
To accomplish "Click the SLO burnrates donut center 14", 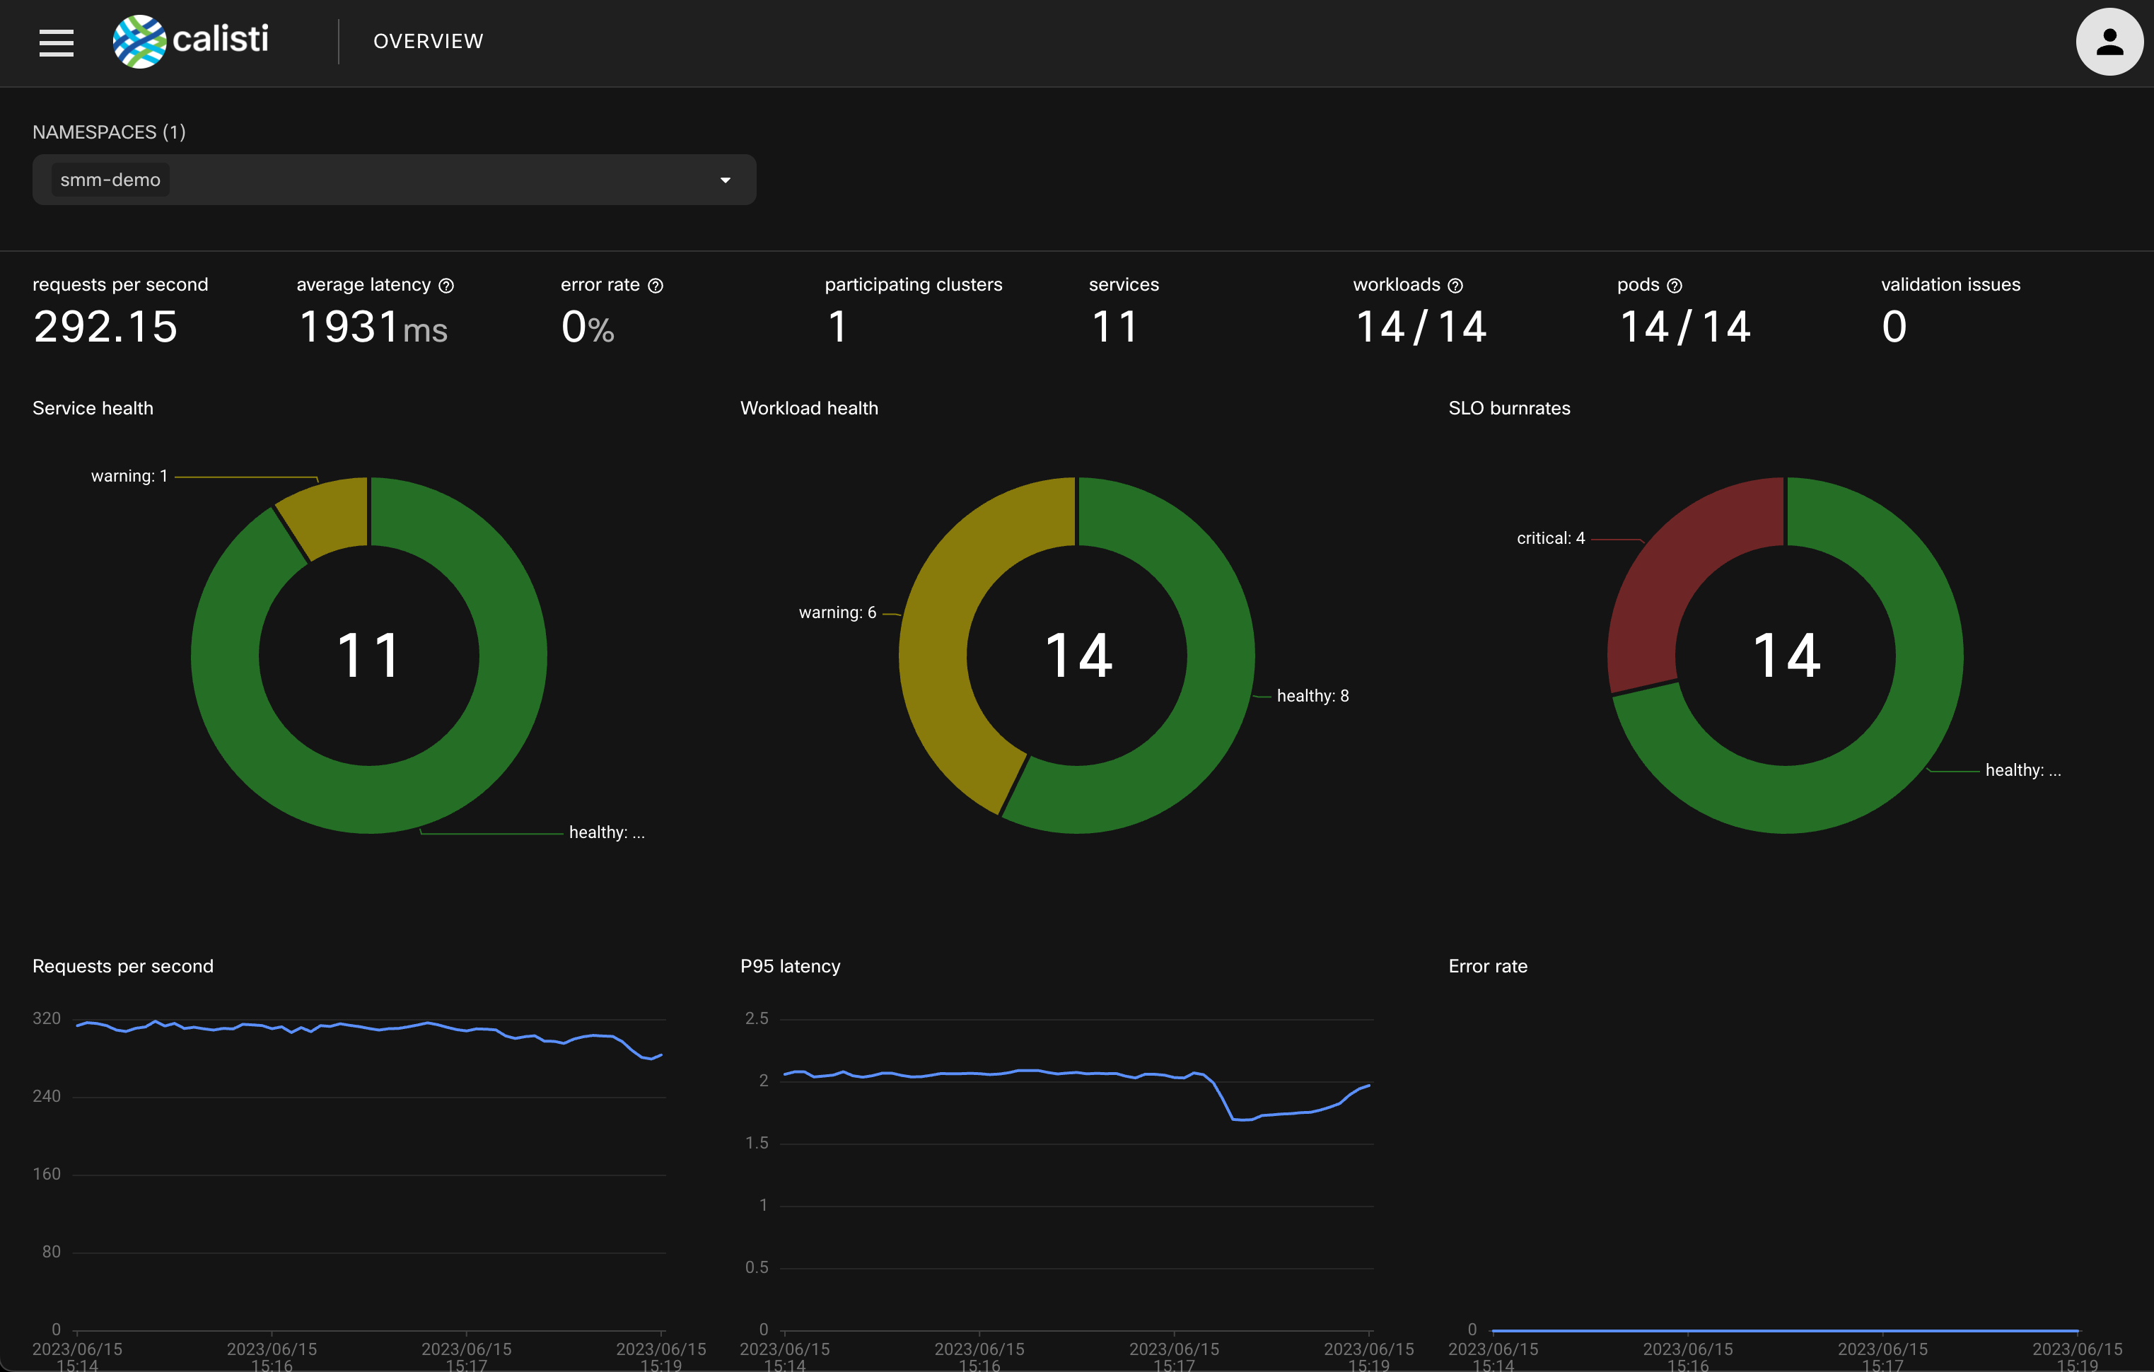I will pos(1786,656).
